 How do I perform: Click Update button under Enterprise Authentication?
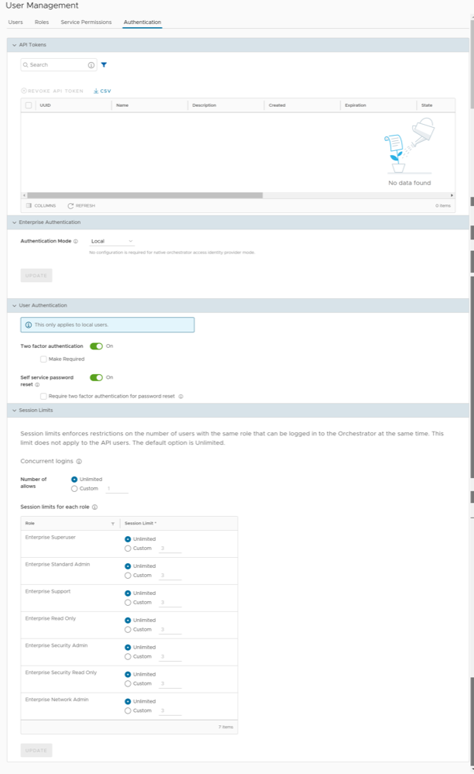tap(36, 275)
